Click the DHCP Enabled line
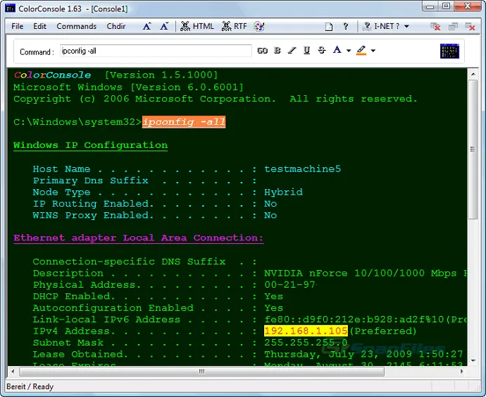The image size is (486, 397). pyautogui.click(x=158, y=296)
